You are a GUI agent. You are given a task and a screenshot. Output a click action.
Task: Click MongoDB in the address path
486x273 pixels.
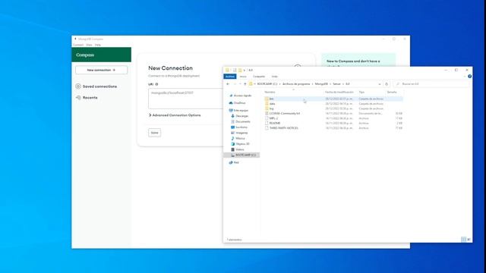(321, 84)
